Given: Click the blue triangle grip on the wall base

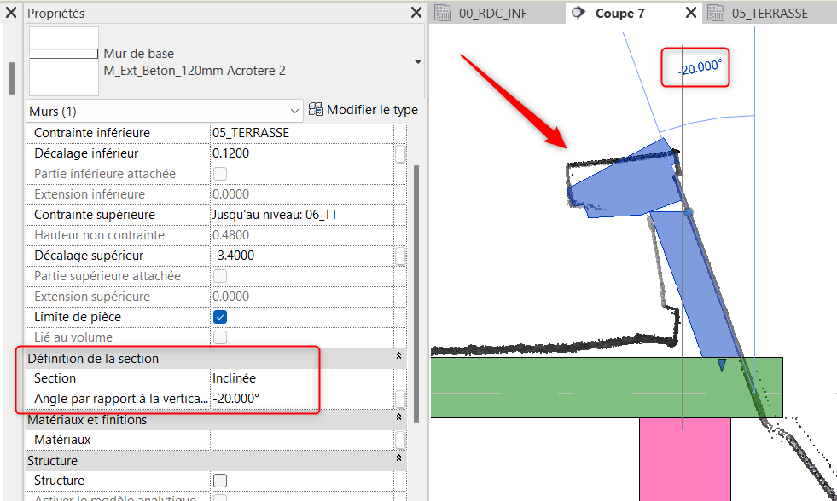Looking at the screenshot, I should (722, 365).
